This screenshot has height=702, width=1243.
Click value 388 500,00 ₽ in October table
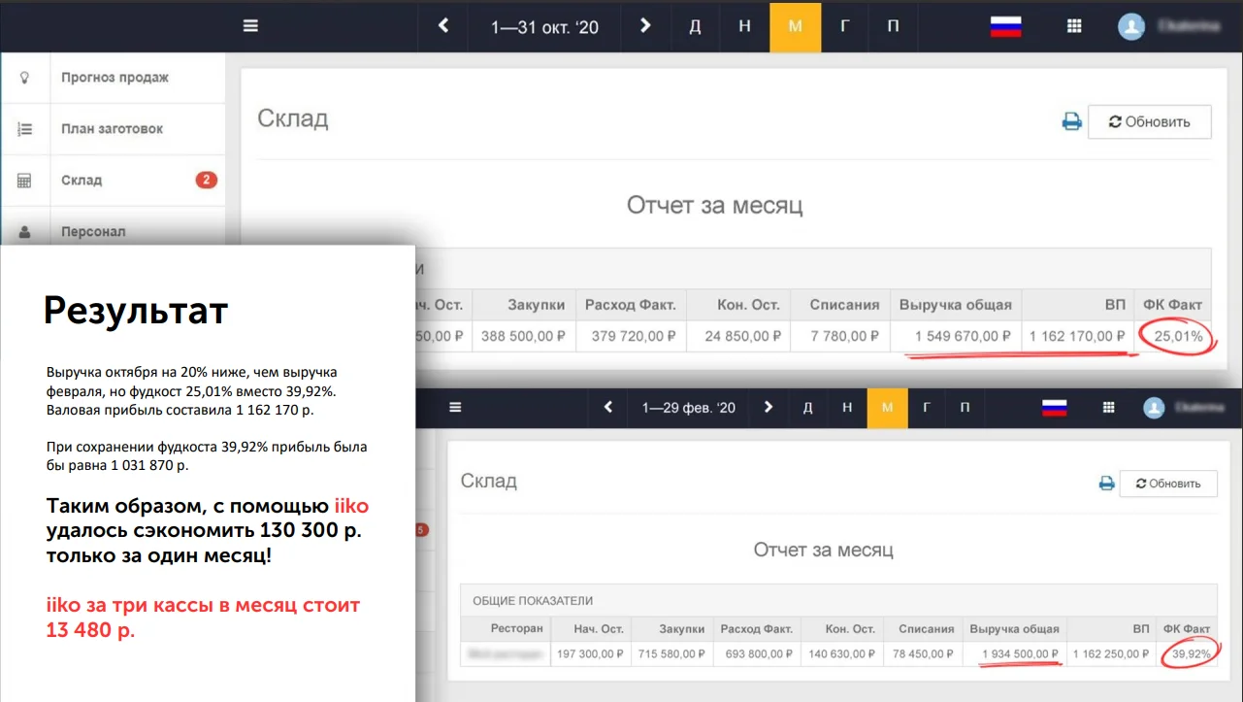524,336
